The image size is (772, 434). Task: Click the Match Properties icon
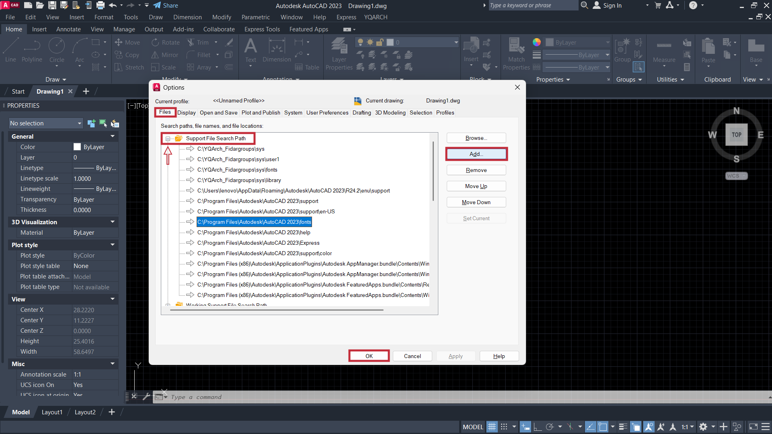[x=516, y=53]
